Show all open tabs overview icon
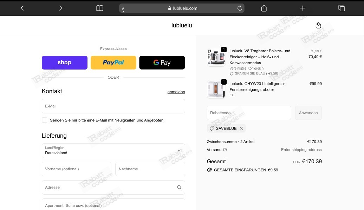This screenshot has height=210, width=364. point(341,8)
